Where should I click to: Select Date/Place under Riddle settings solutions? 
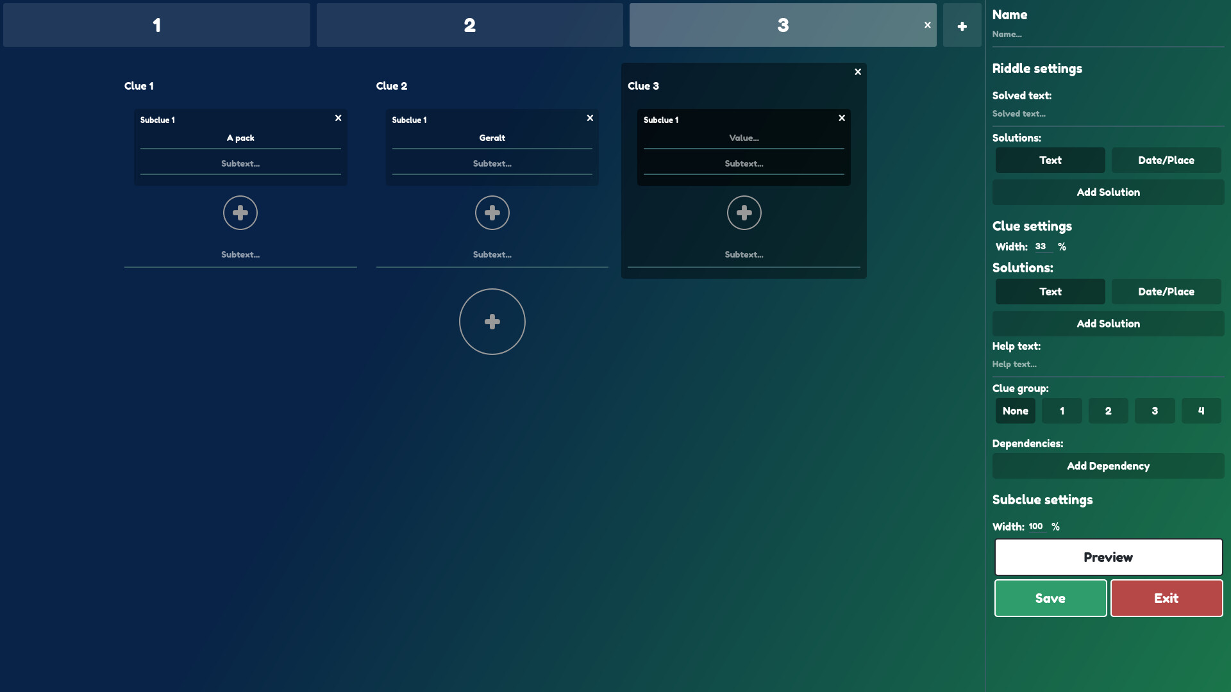point(1166,160)
